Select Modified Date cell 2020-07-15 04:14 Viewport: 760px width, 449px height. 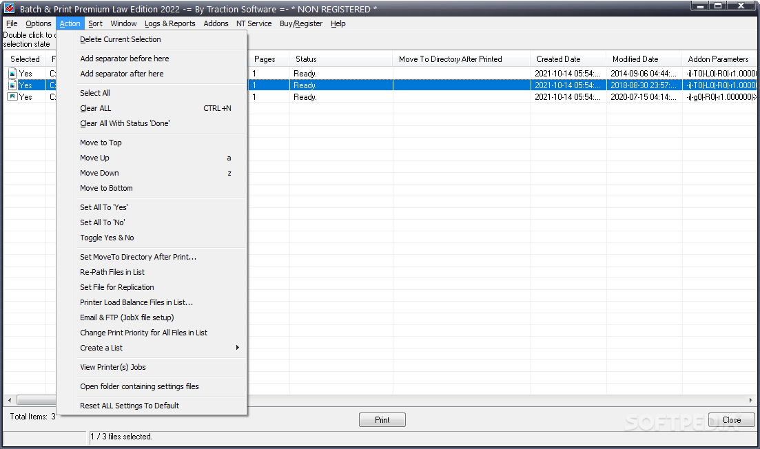point(644,97)
